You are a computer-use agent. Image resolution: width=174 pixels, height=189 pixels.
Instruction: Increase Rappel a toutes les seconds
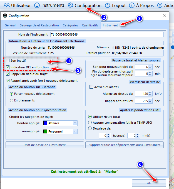tap(150, 100)
